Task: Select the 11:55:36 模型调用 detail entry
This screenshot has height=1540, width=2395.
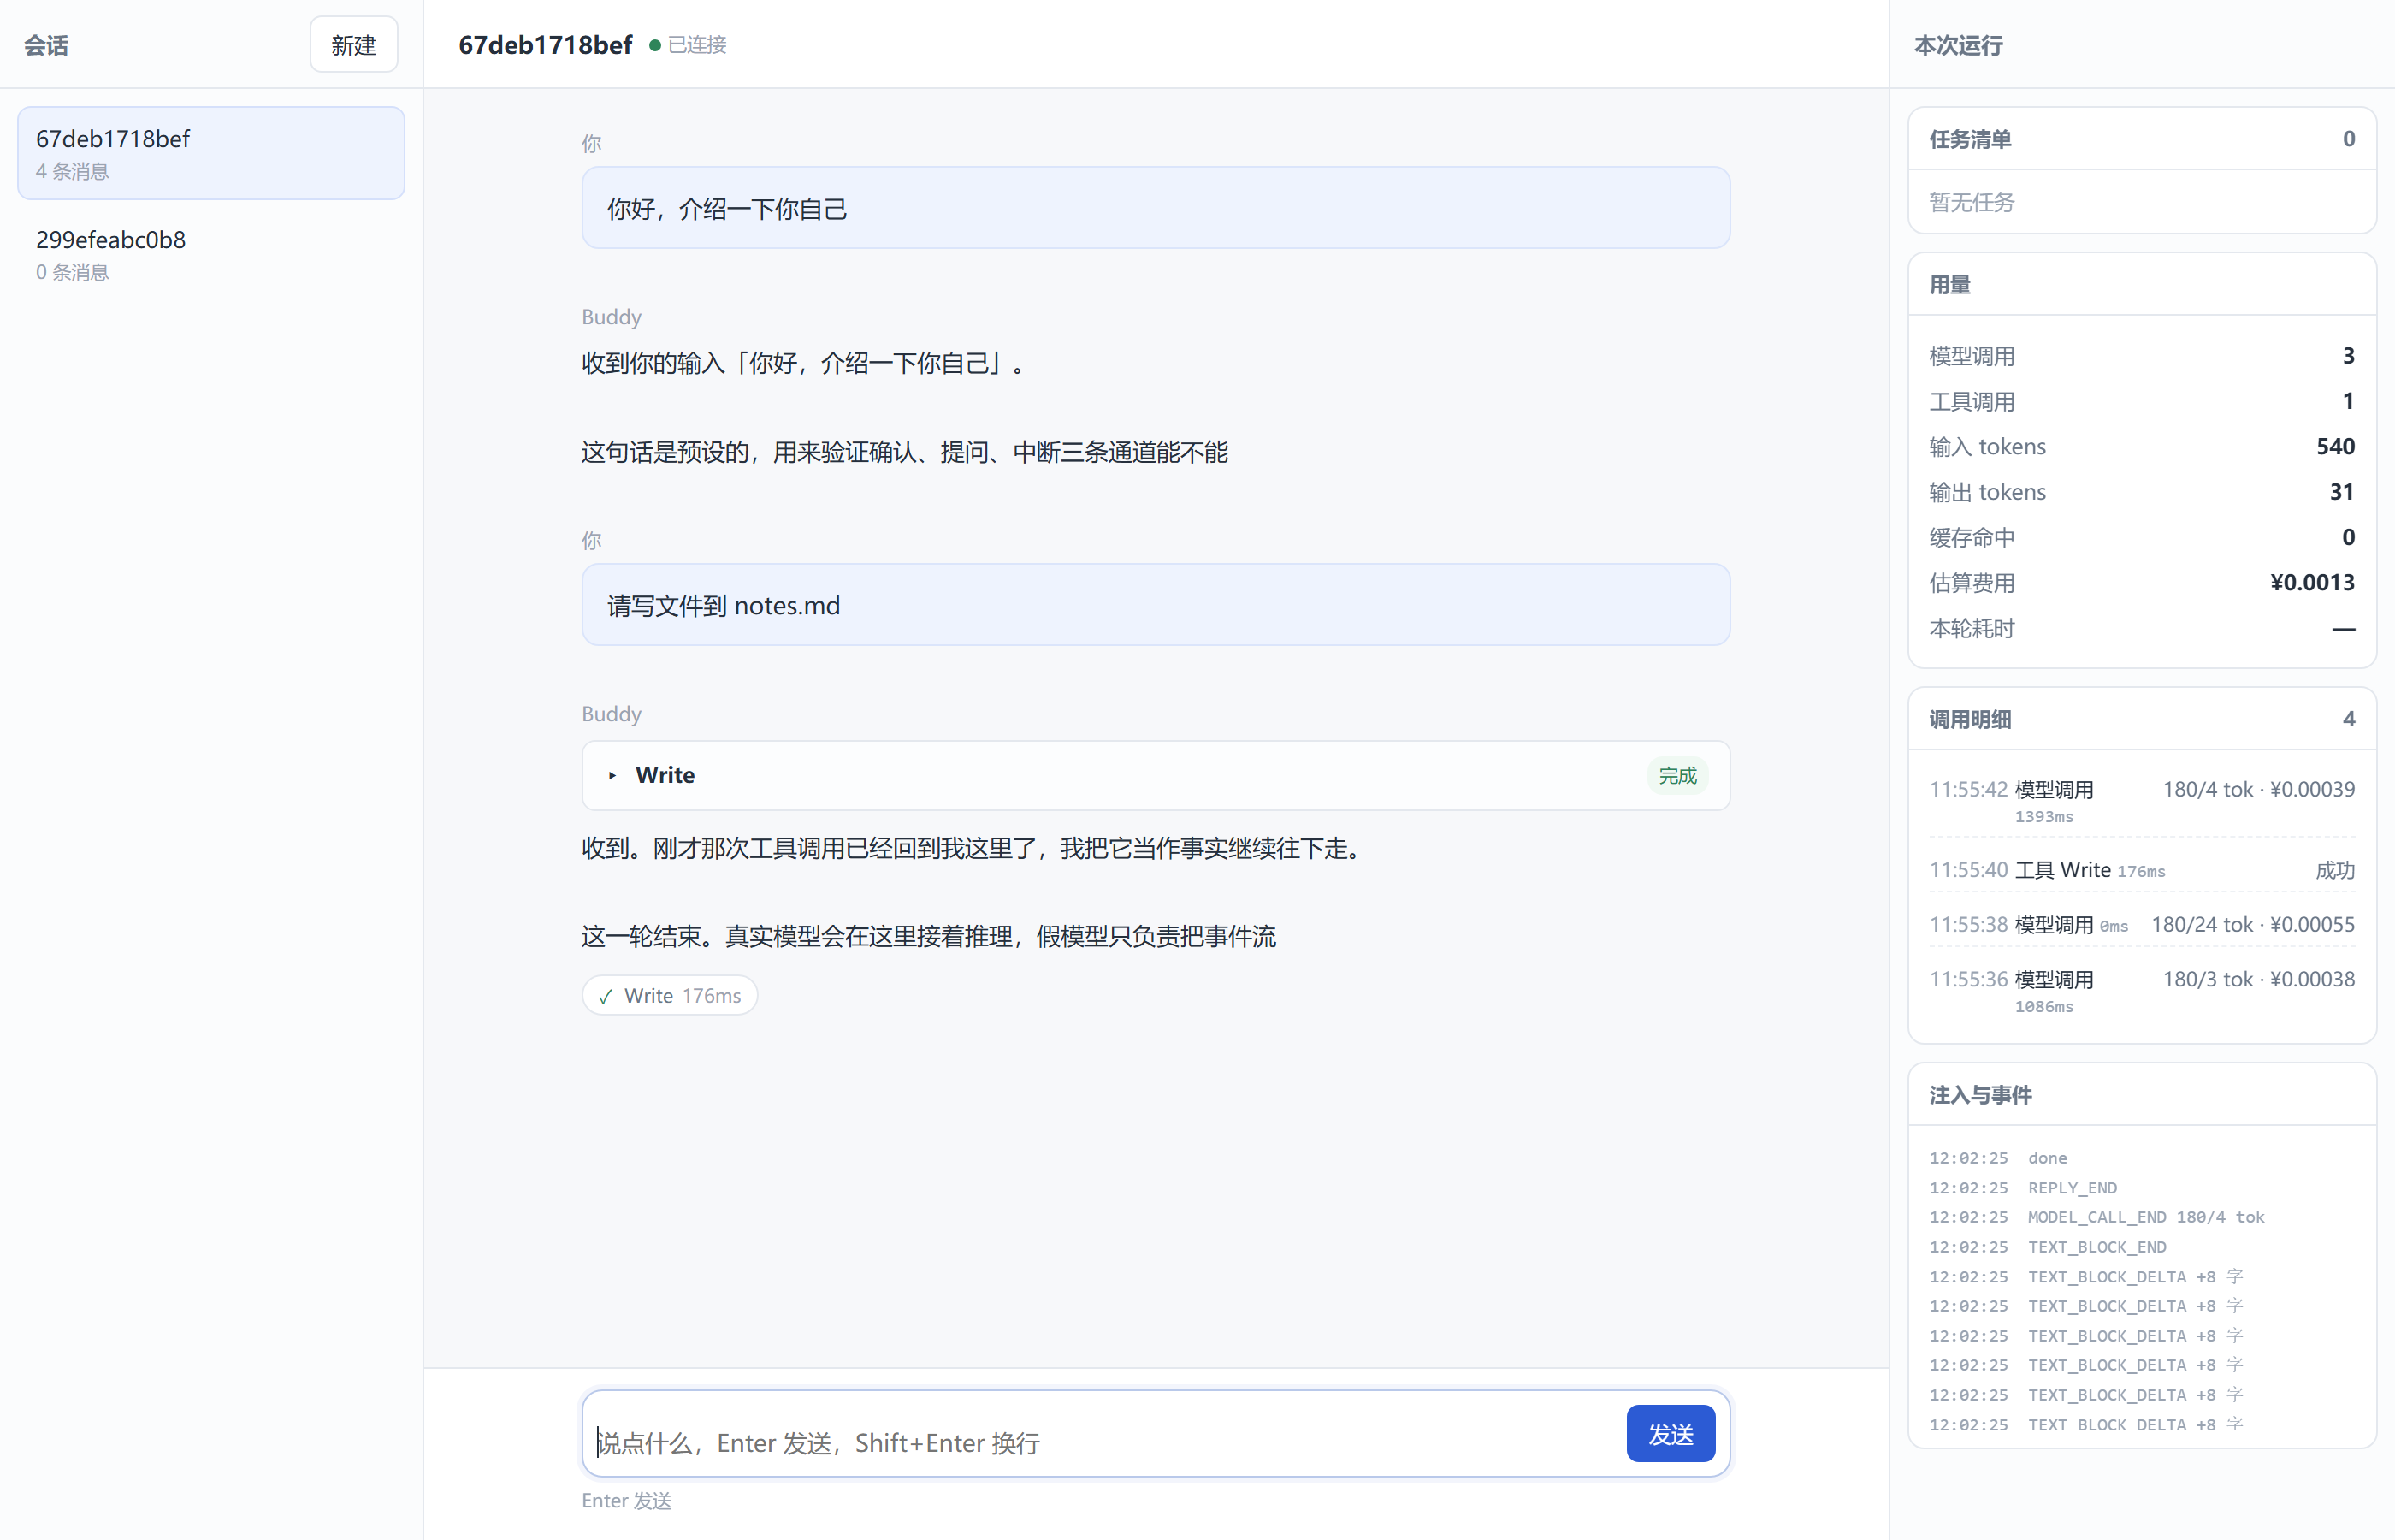Action: [2141, 991]
